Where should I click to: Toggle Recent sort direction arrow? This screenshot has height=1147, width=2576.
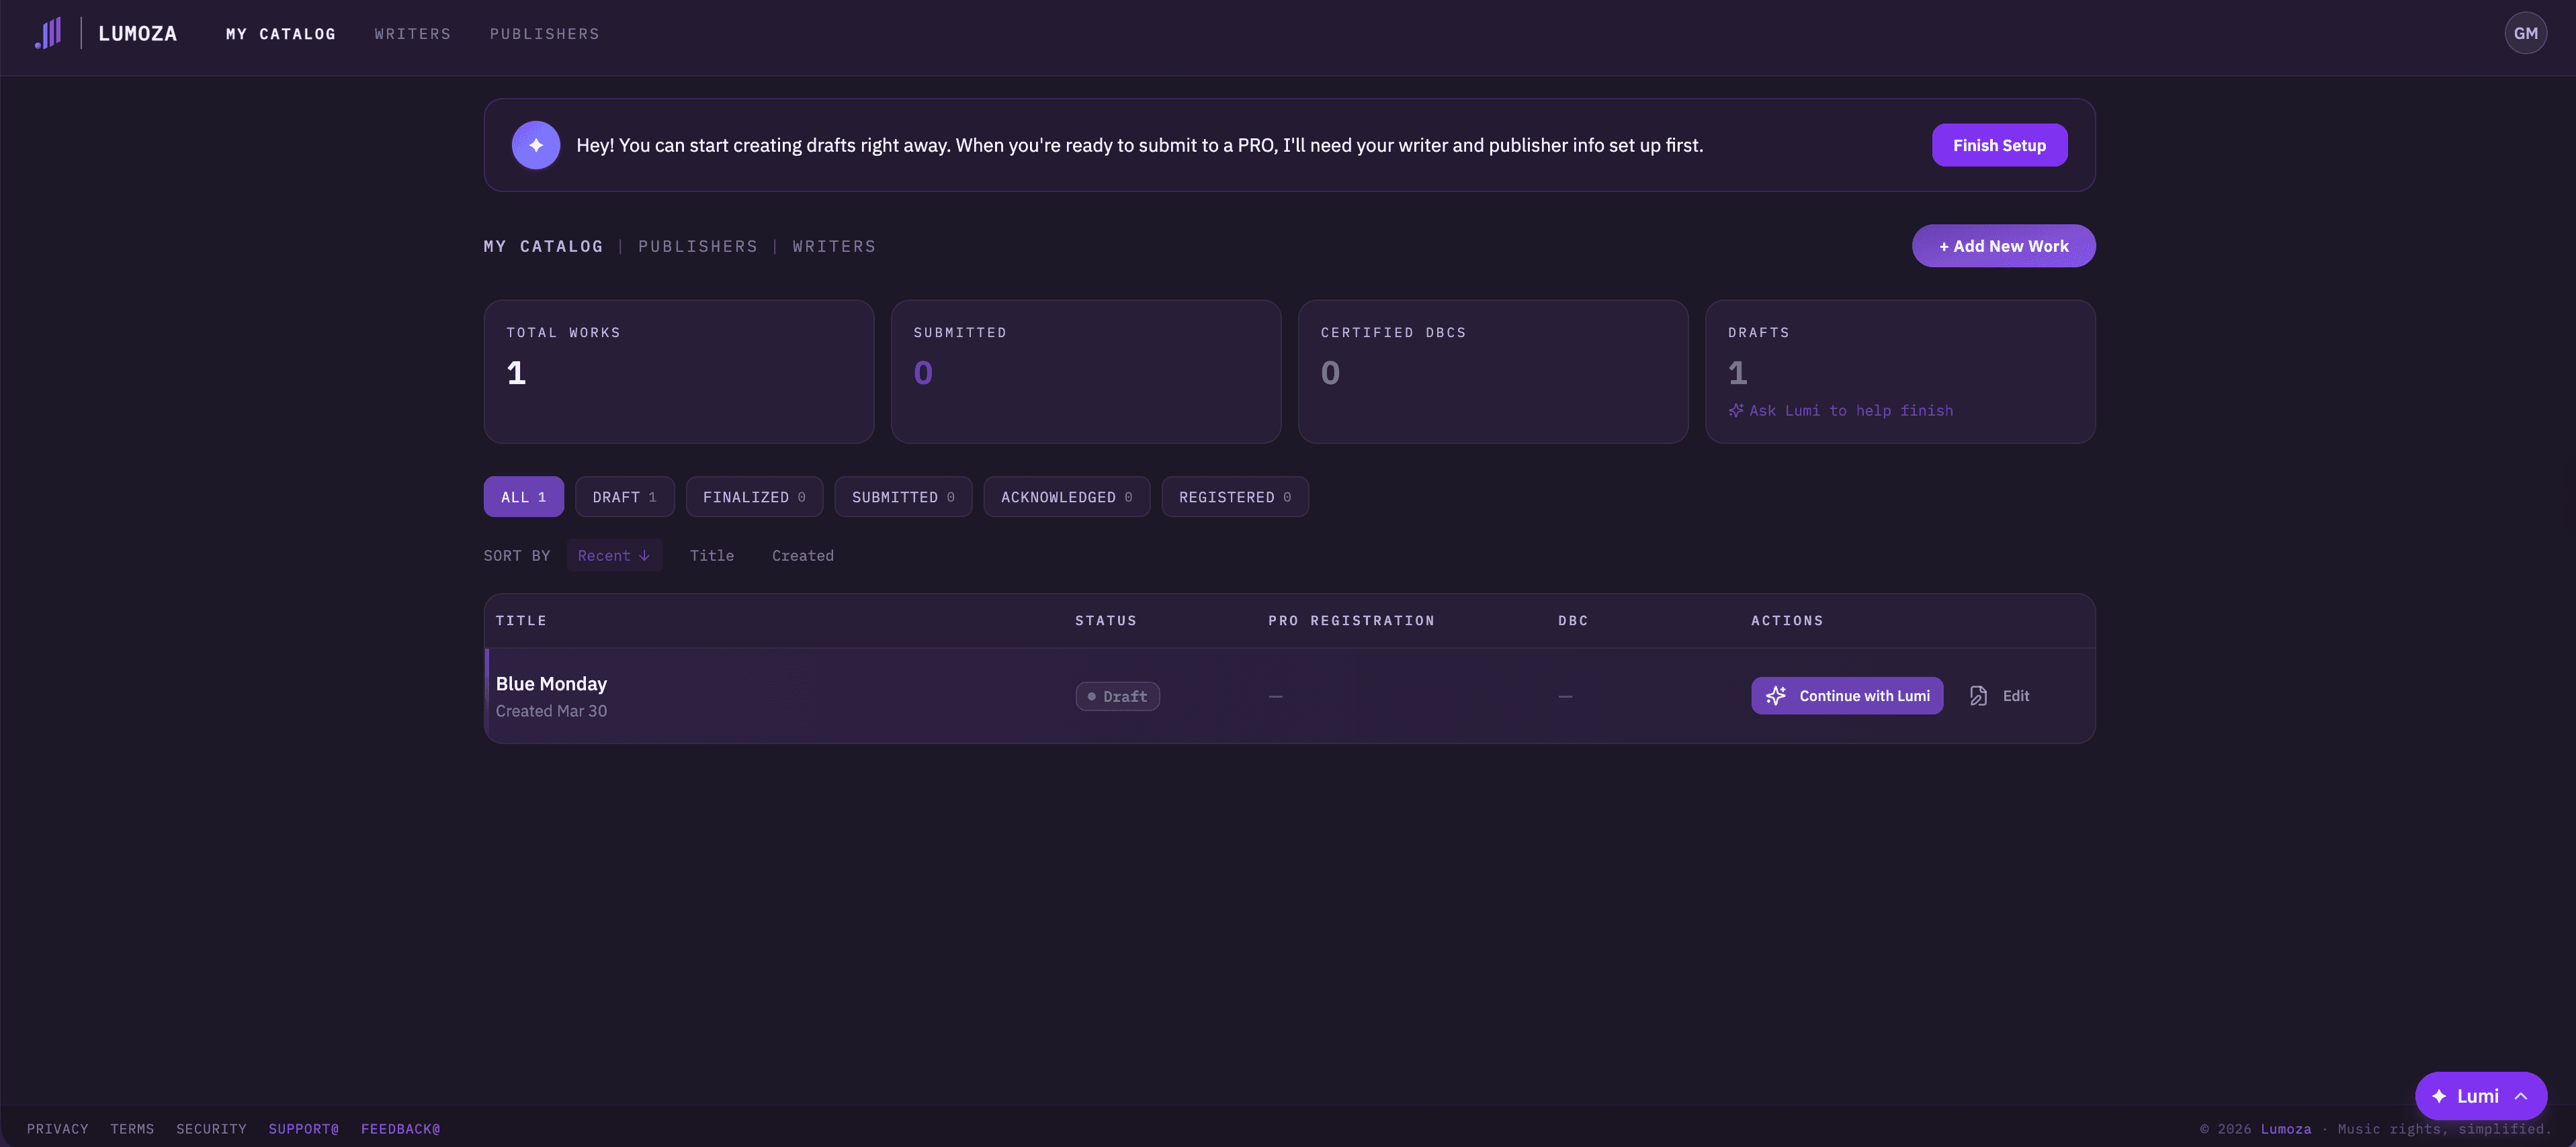click(x=645, y=555)
